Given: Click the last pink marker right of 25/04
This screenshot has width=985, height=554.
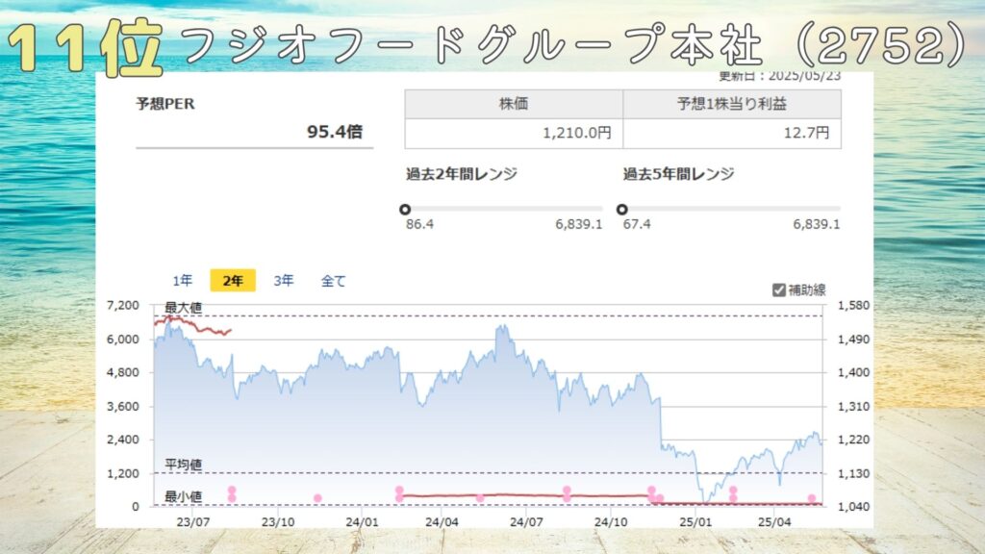Looking at the screenshot, I should point(812,498).
